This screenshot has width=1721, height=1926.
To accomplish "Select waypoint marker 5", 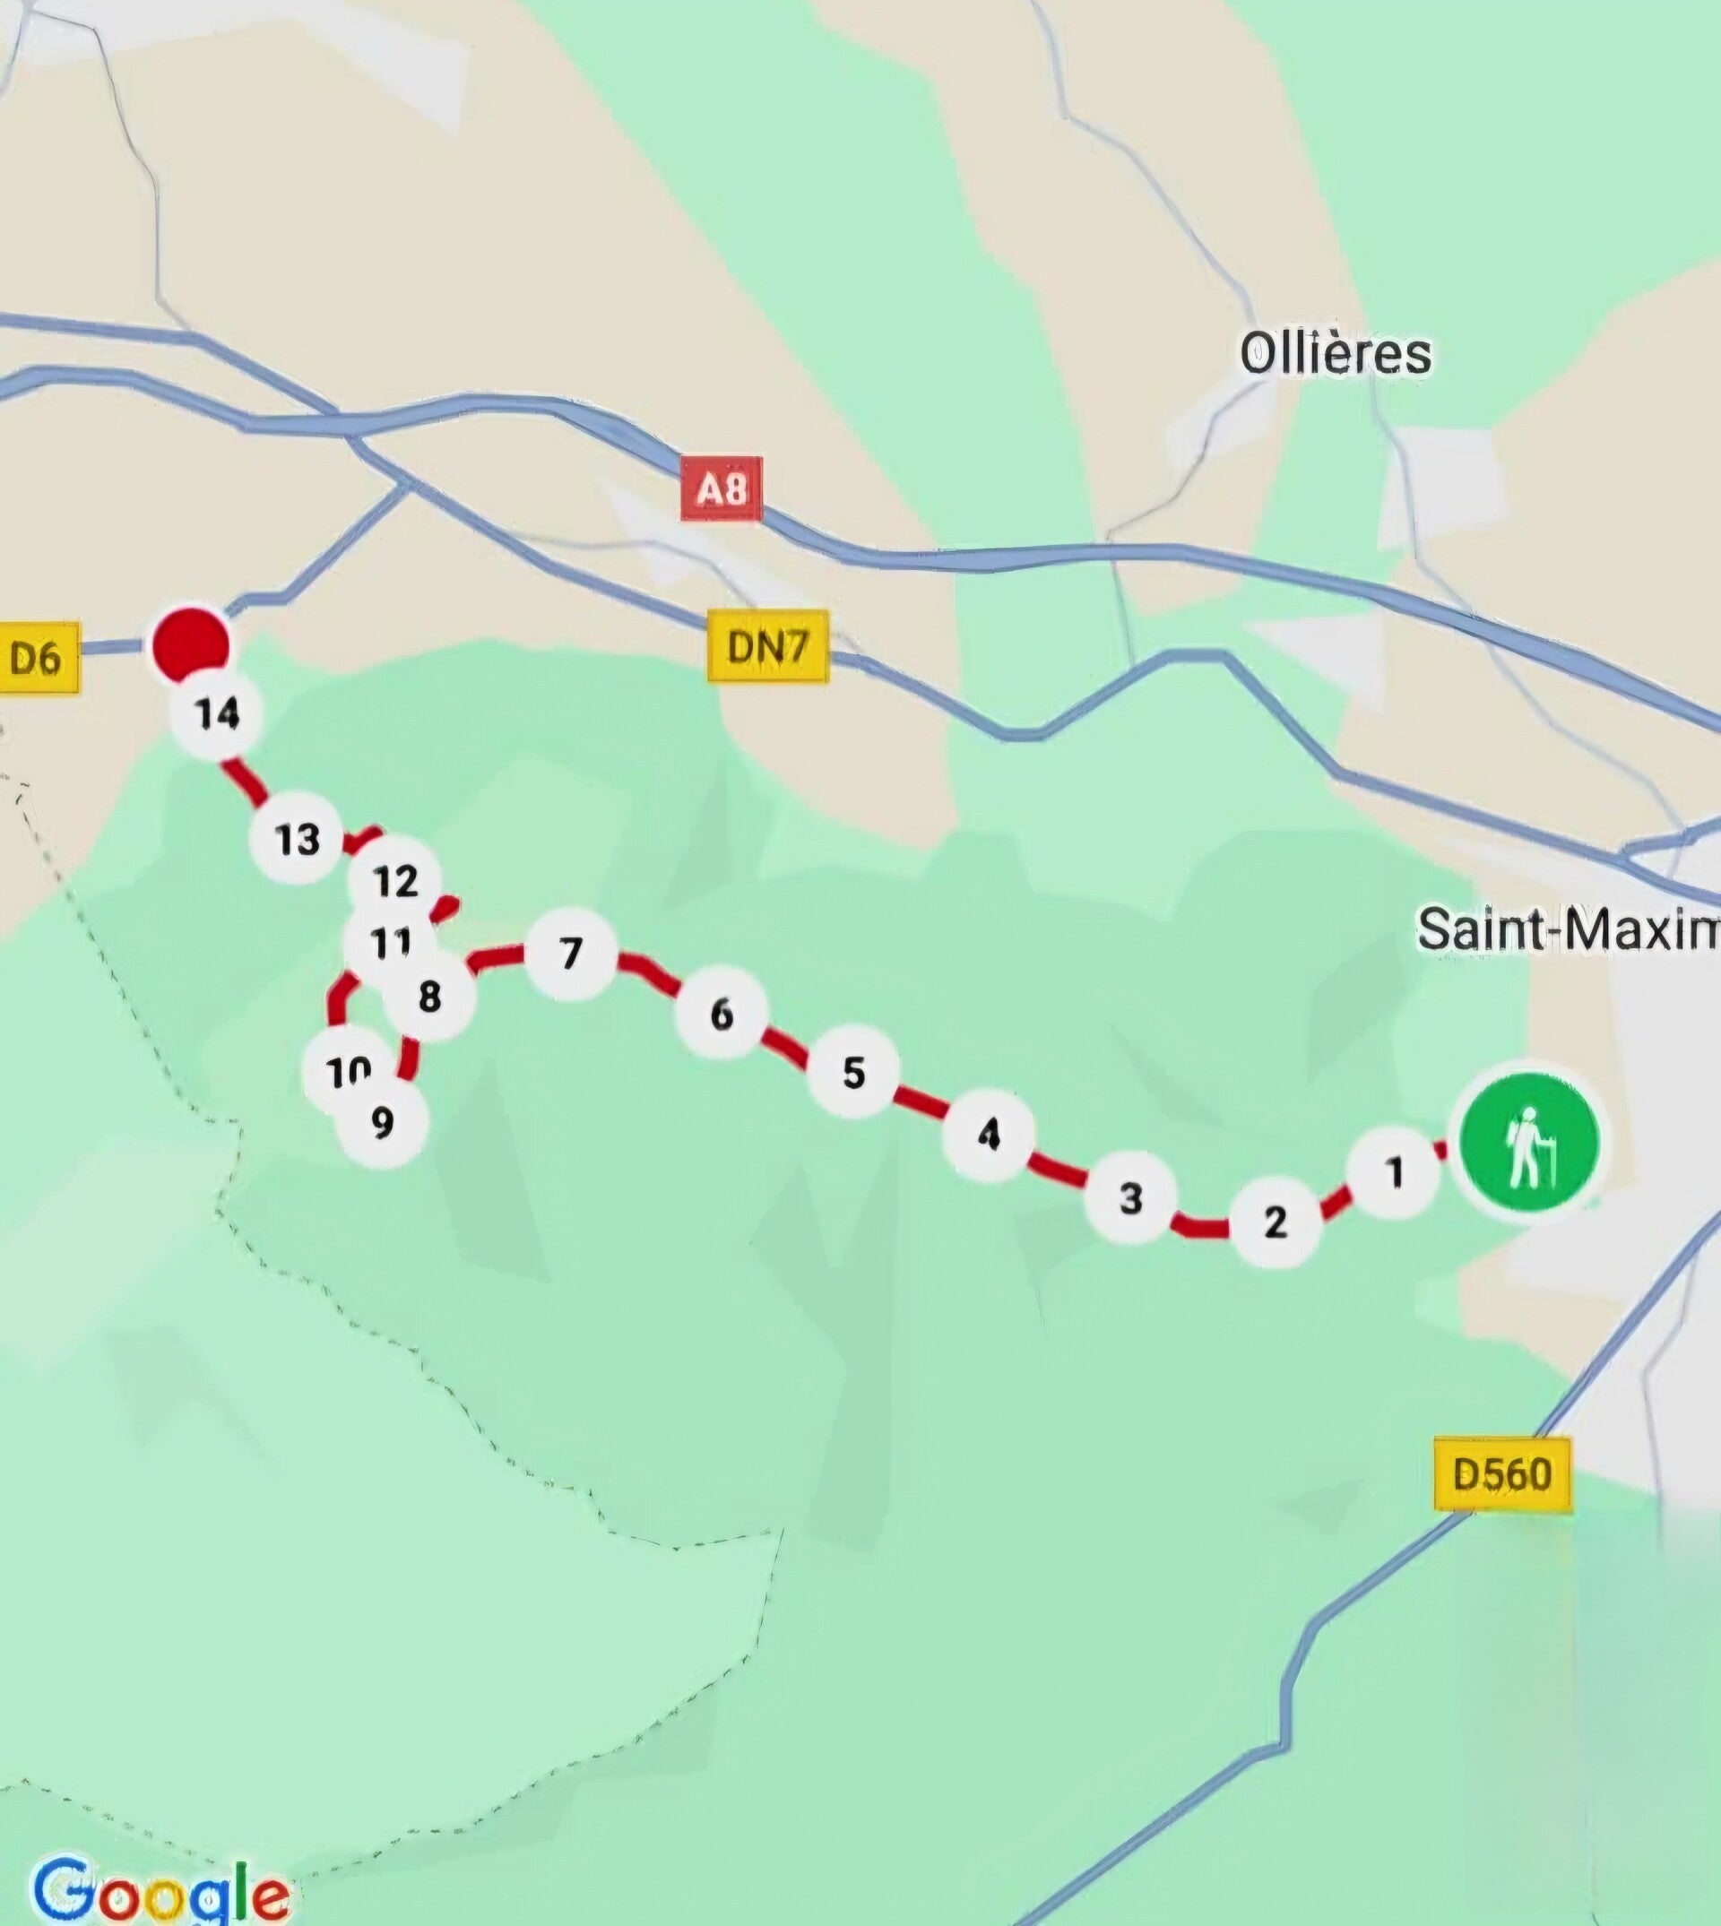I will (x=853, y=1072).
